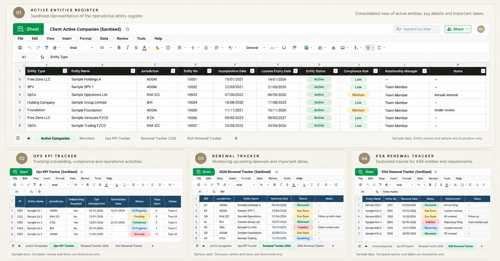This screenshot has width=500, height=261.
Task: Add a new sheet after the KSA Renewal Tracker tab in Client Active Companies
Action: [236, 138]
